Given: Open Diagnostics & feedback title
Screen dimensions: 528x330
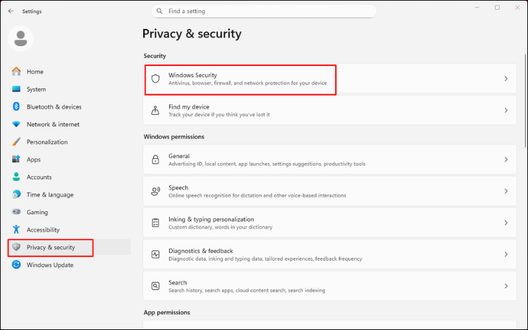Looking at the screenshot, I should coord(201,251).
